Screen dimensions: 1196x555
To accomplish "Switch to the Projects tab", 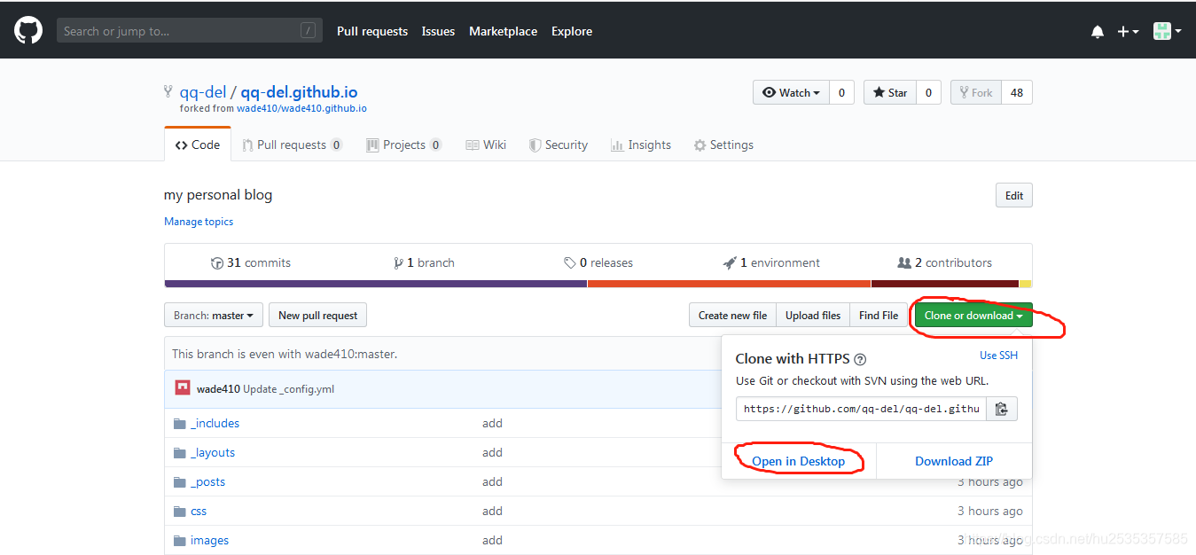I will click(403, 145).
